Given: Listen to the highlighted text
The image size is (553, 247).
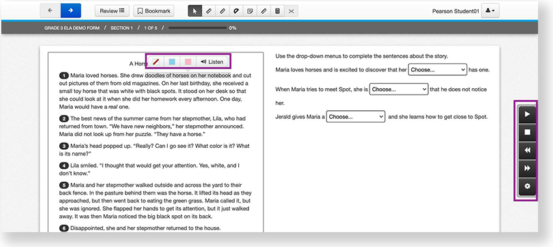Looking at the screenshot, I should (212, 62).
